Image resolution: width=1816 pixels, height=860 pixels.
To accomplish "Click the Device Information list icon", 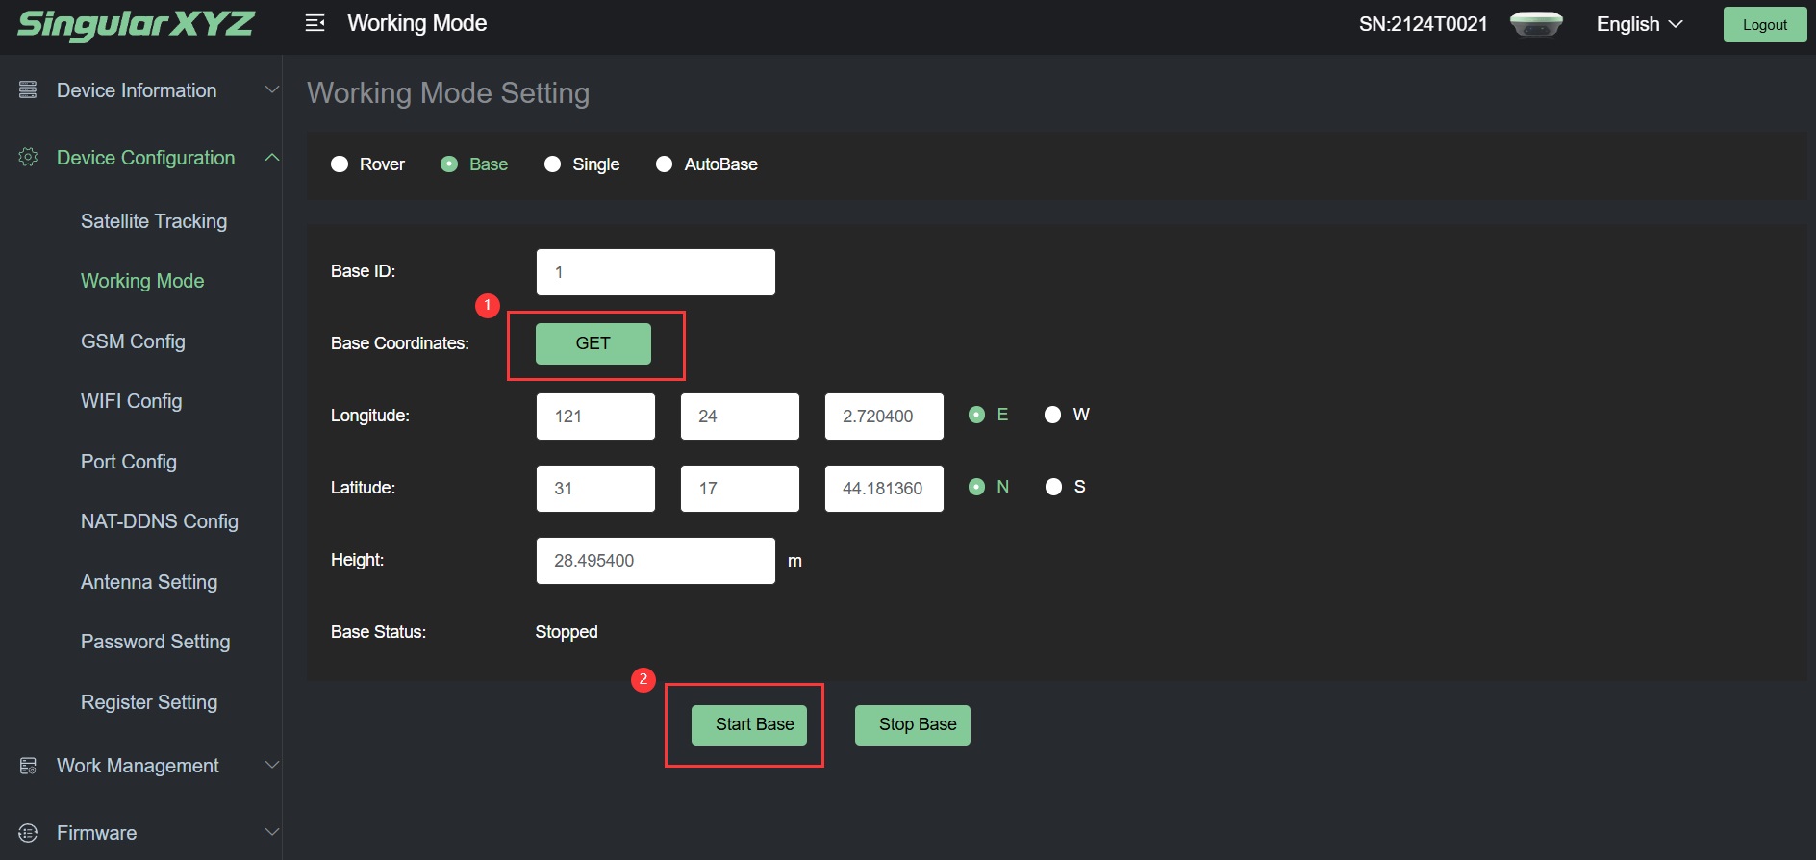I will coord(28,89).
